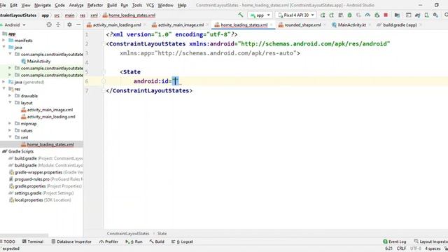Open the Refactor menu

[95, 5]
